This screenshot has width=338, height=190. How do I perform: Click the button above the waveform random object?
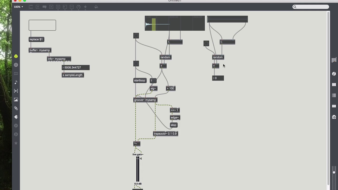136,36
